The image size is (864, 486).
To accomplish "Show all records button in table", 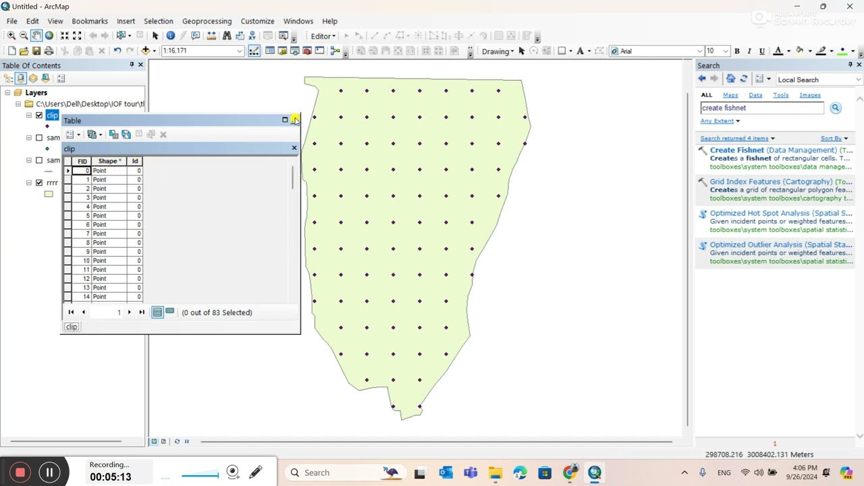I will coord(157,312).
